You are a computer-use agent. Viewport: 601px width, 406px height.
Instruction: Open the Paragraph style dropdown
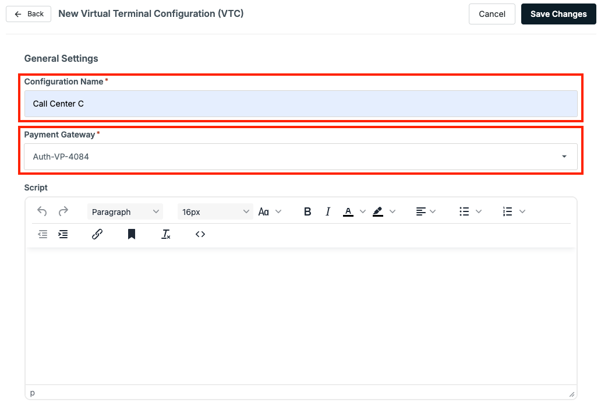[125, 211]
